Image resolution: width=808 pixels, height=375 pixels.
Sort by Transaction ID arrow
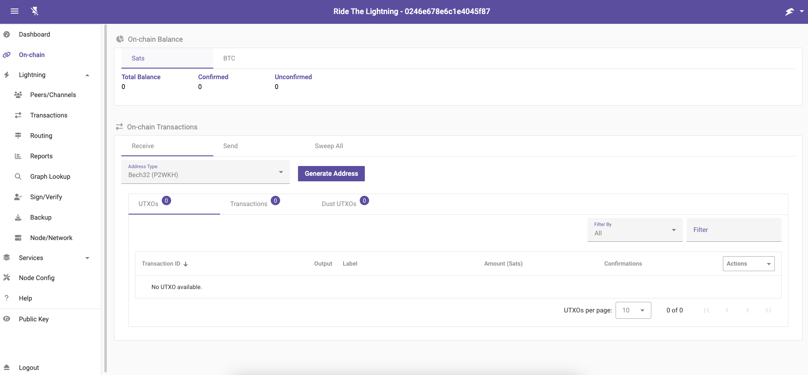coord(186,264)
